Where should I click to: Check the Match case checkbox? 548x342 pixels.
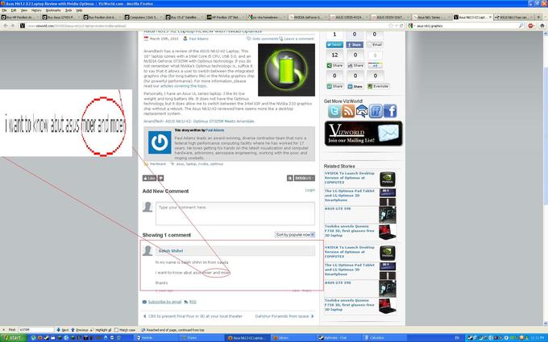coord(117,330)
